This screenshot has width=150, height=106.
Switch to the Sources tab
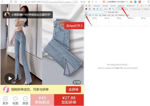(113, 6)
